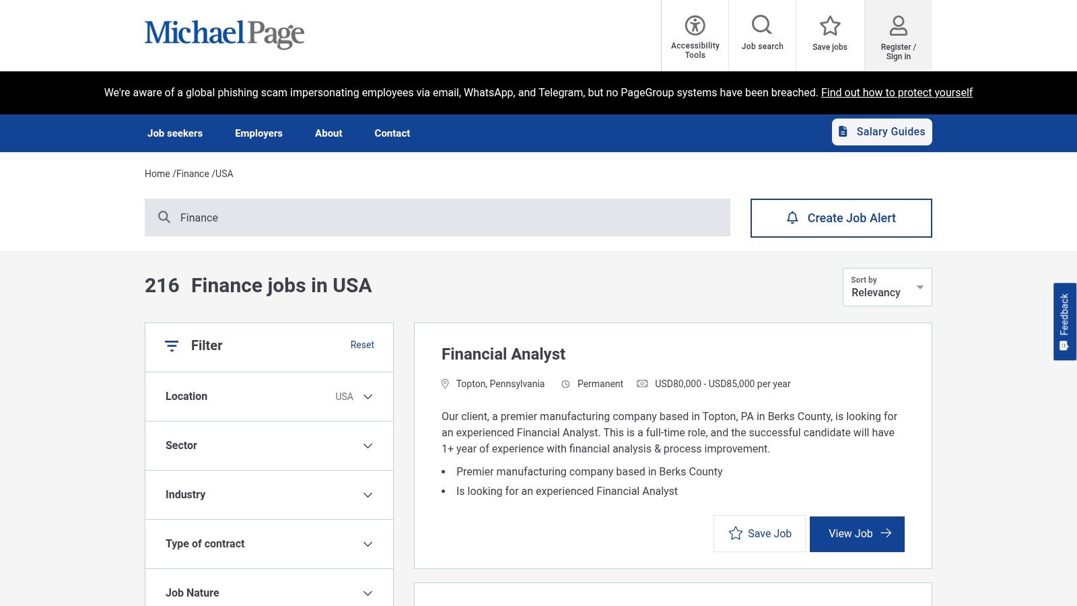Viewport: 1077px width, 606px height.
Task: Click Create Job Alert button
Action: 841,218
